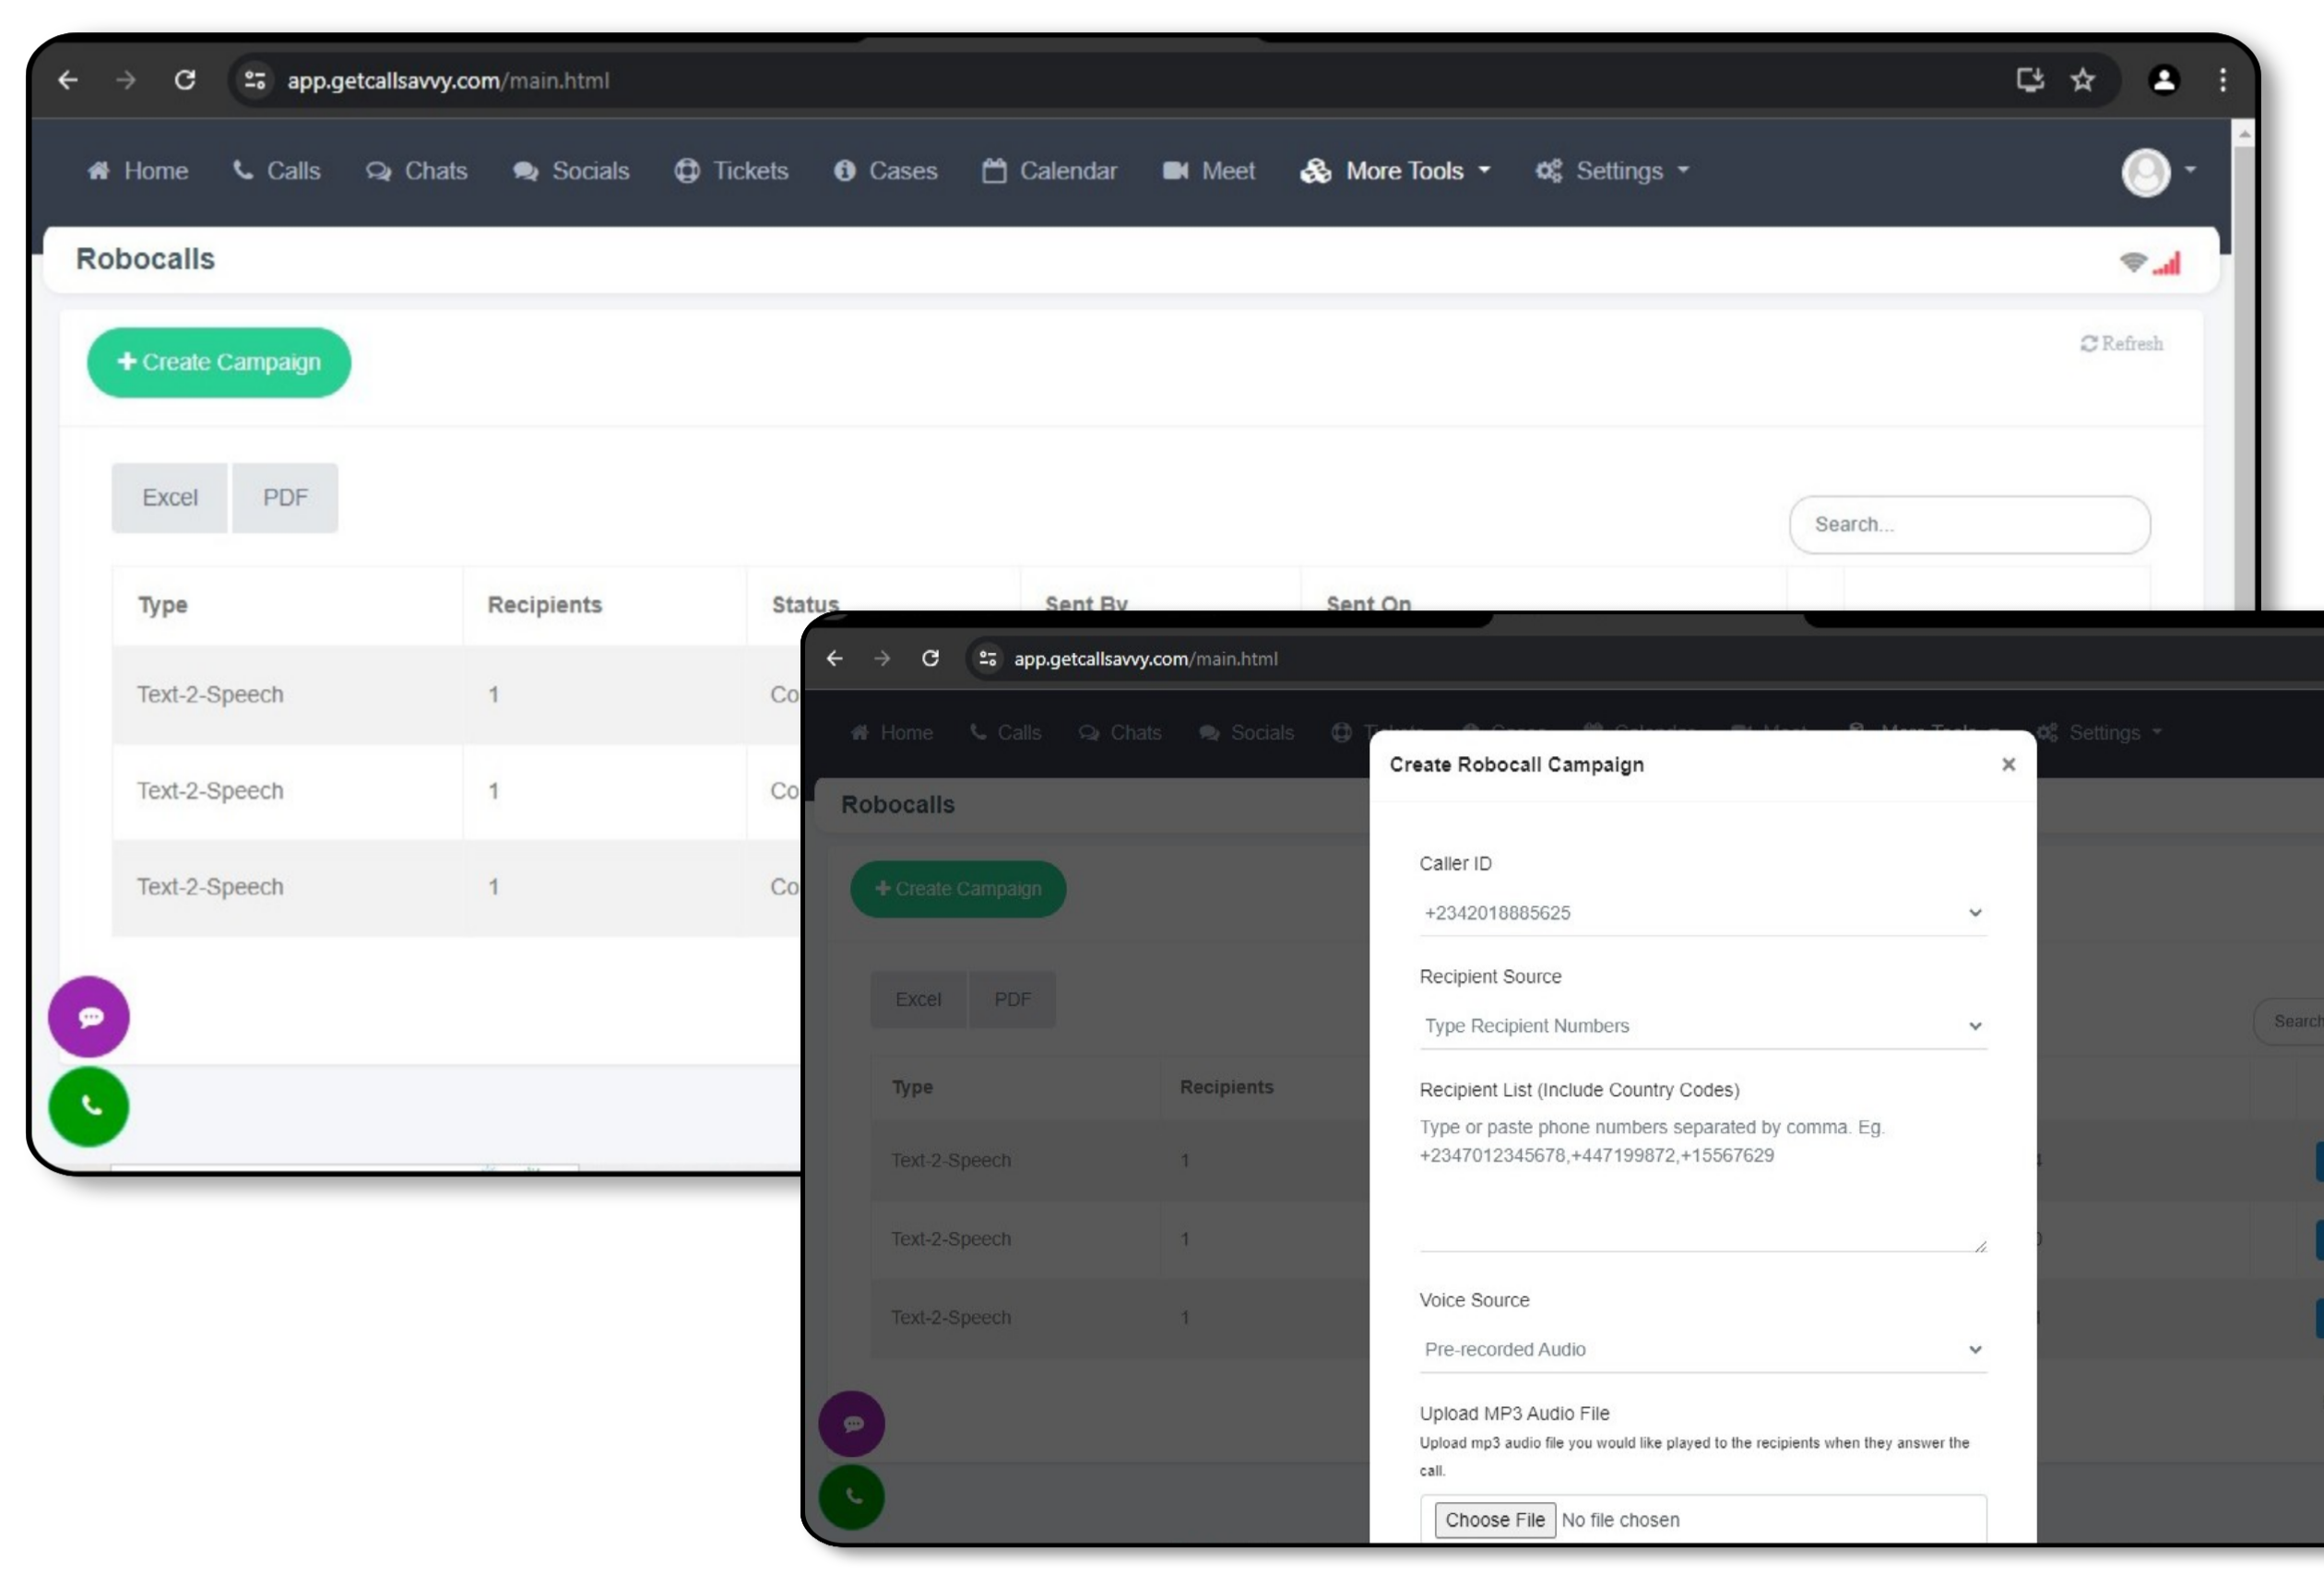Open green phone button in front window
This screenshot has height=1573, width=2324.
[x=852, y=1496]
